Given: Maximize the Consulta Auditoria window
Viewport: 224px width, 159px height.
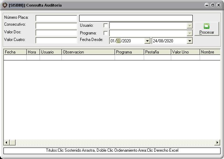Looking at the screenshot, I should click(x=213, y=5).
